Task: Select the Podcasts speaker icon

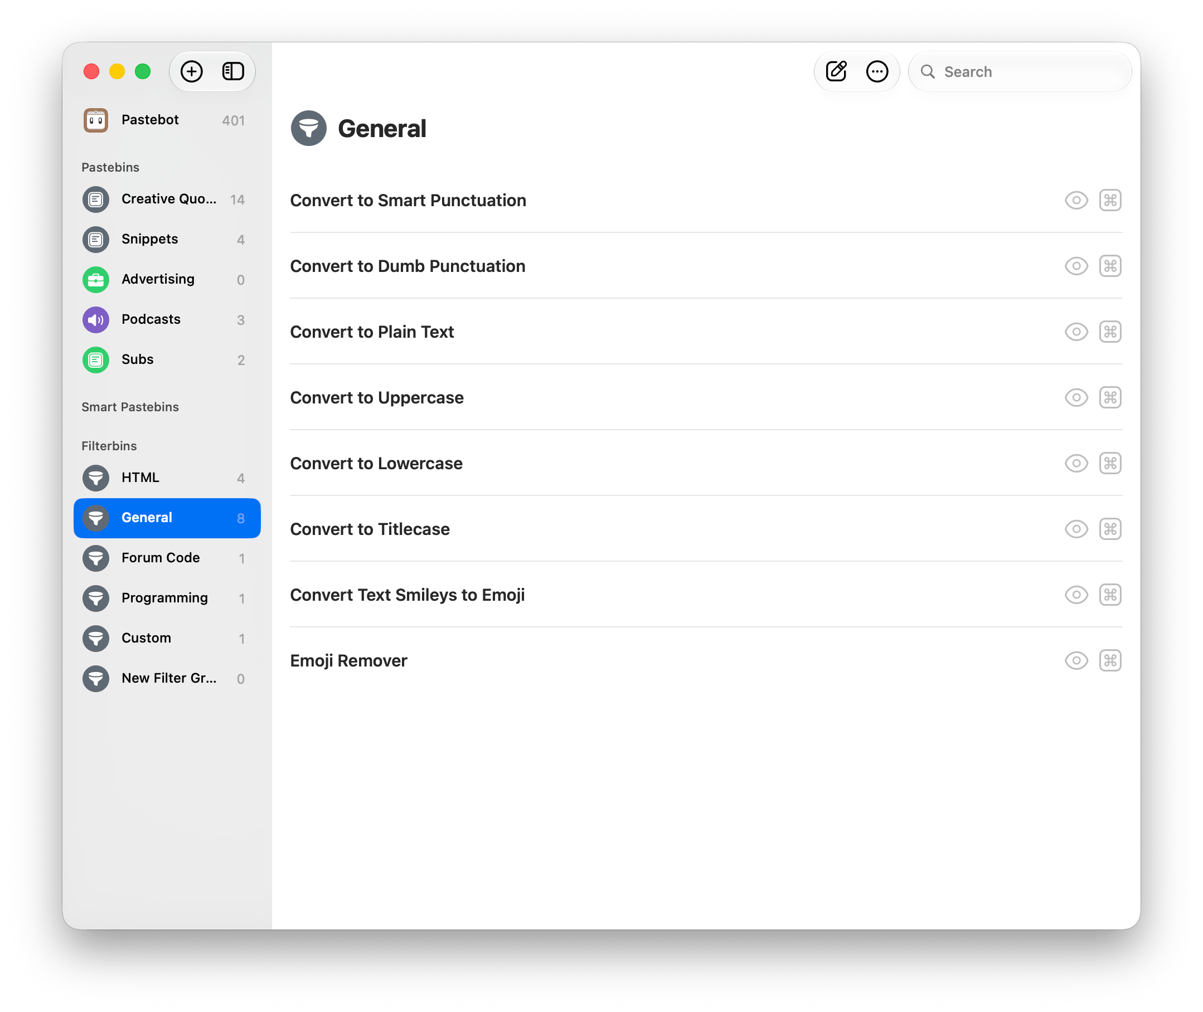Action: tap(96, 319)
